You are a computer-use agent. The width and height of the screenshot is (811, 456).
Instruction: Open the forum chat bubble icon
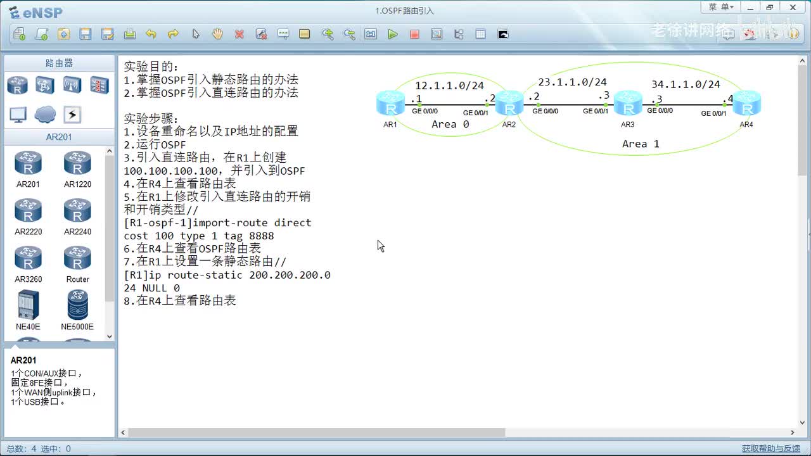(729, 34)
